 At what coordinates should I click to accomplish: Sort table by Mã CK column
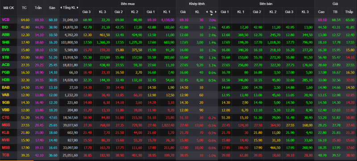click(8, 8)
